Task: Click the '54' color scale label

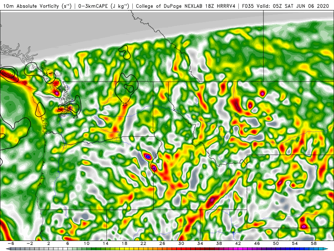Action: pyautogui.click(x=295, y=243)
